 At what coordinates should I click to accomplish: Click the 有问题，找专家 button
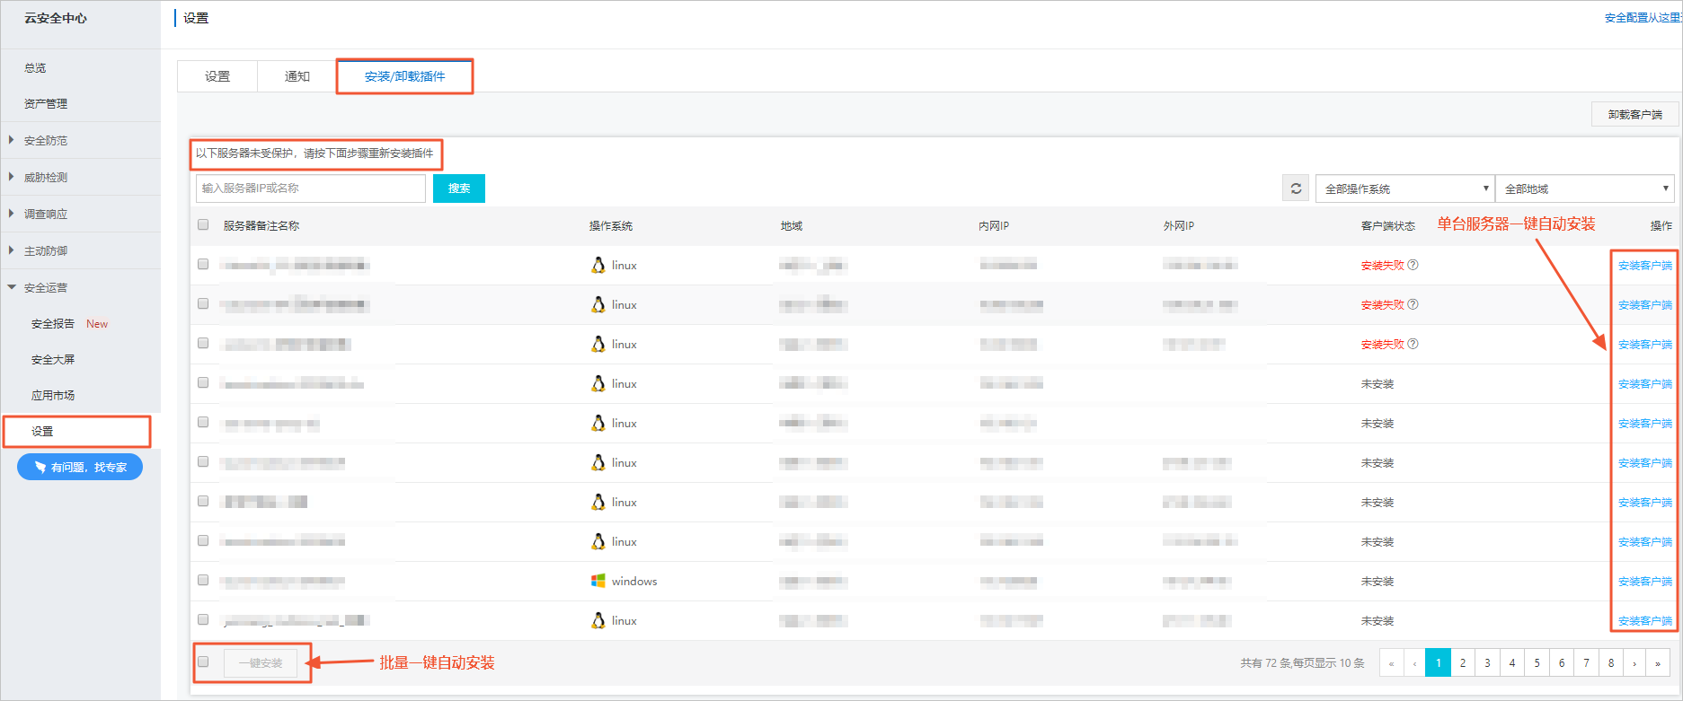(80, 467)
